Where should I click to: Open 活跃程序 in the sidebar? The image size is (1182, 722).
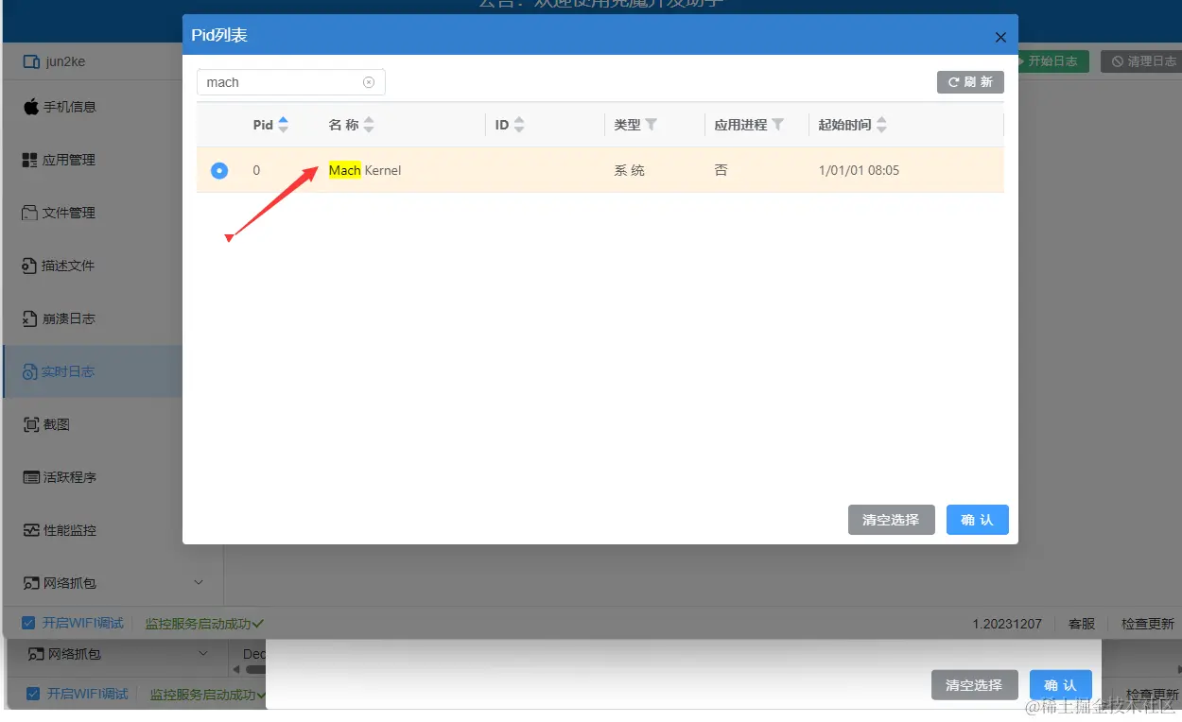60,477
